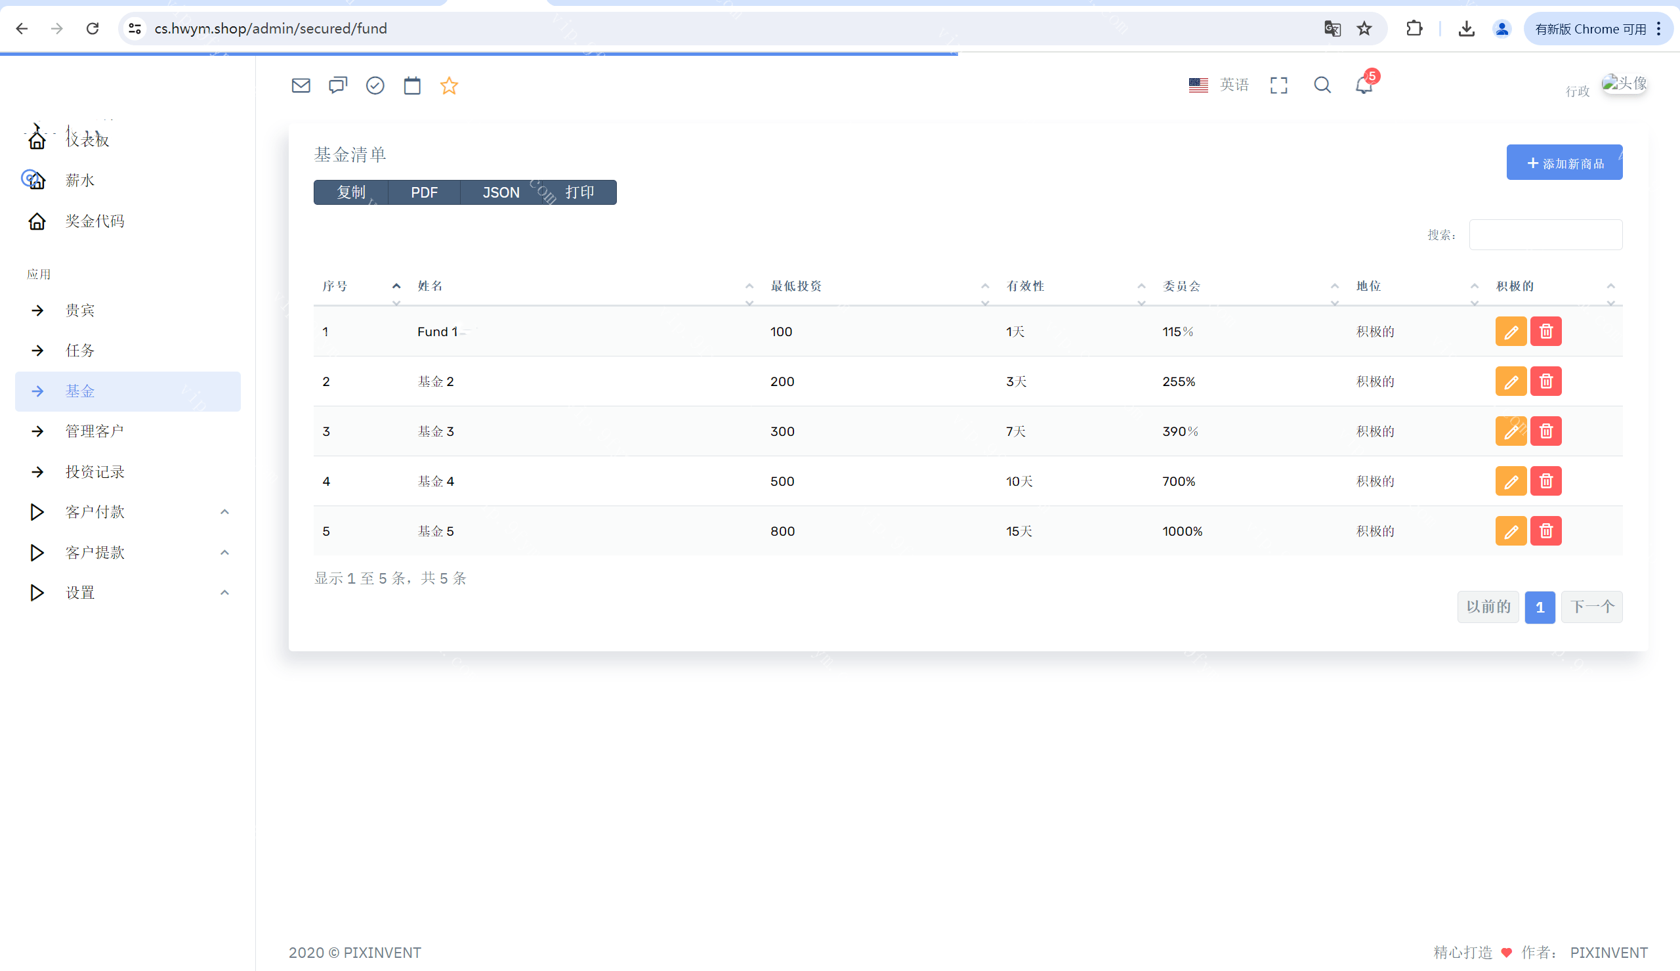The height and width of the screenshot is (971, 1680).
Task: Toggle fullscreen mode icon
Action: point(1278,85)
